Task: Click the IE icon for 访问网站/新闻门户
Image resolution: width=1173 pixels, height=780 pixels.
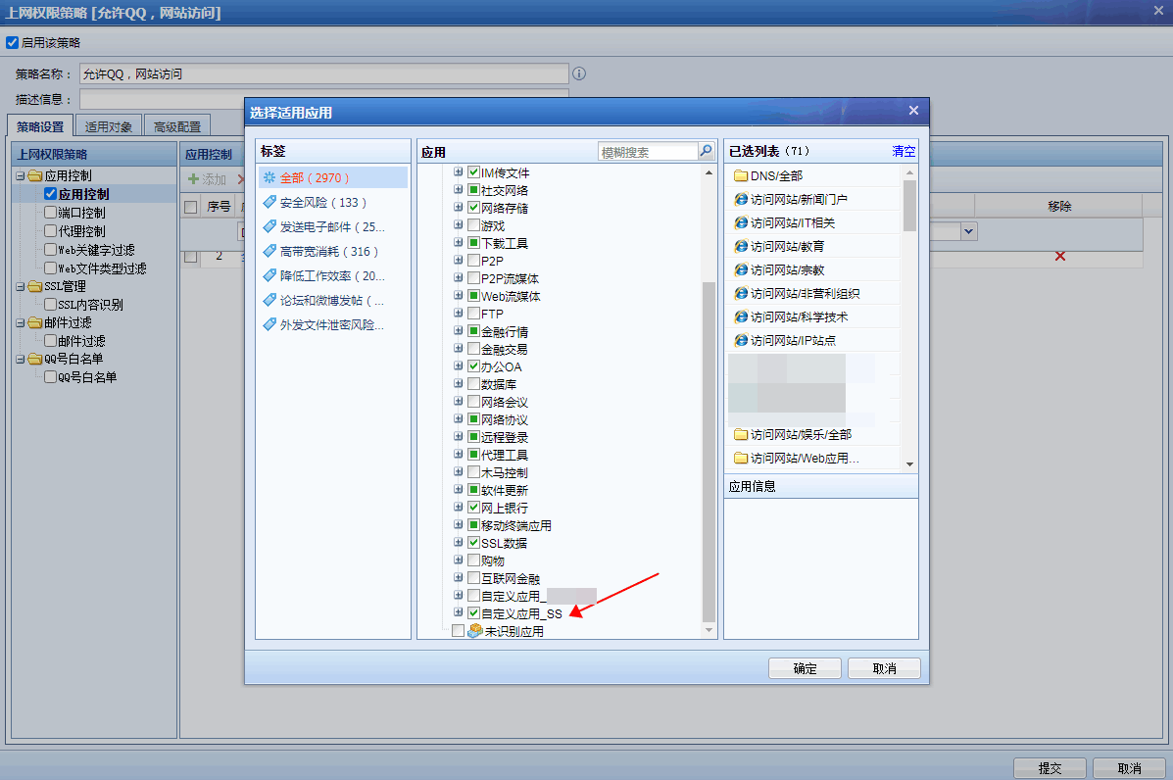Action: pyautogui.click(x=741, y=200)
